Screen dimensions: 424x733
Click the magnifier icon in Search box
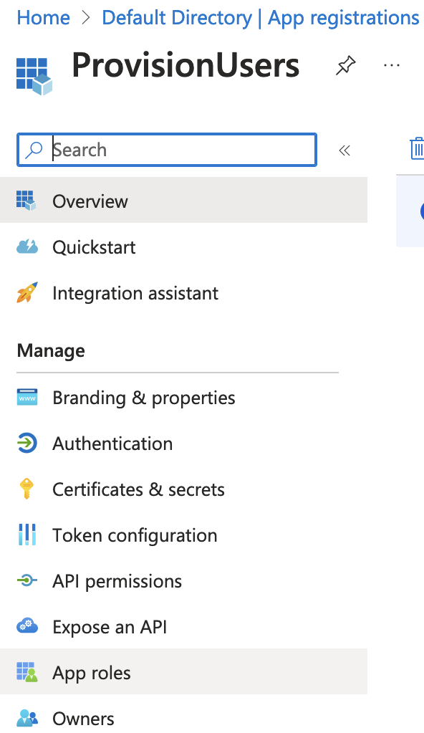point(34,150)
